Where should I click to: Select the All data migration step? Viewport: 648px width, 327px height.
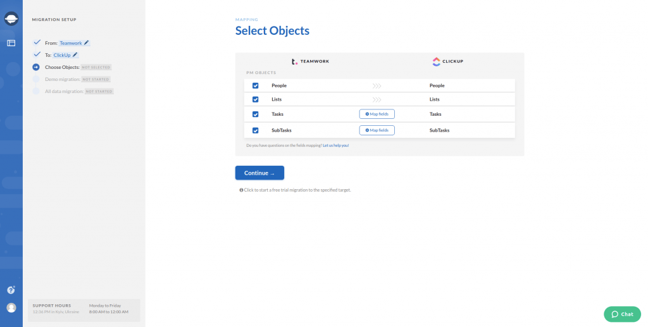point(64,91)
